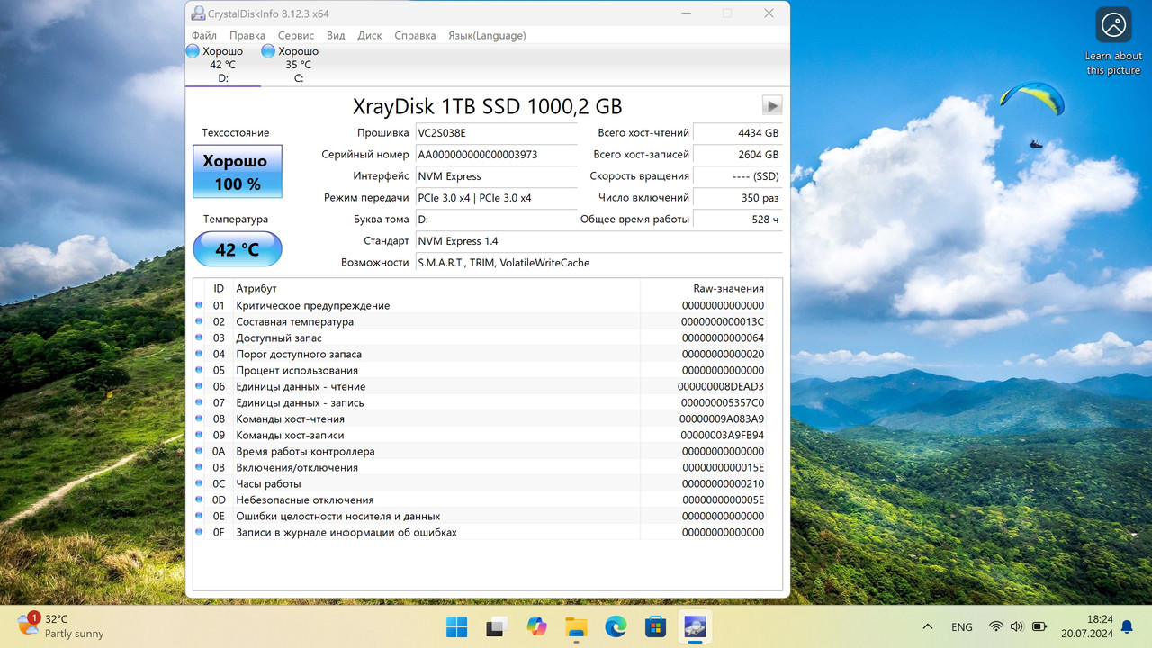Click the ENG language indicator

pos(962,626)
